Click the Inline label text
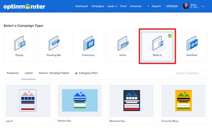The image size is (212, 128). pos(123,55)
